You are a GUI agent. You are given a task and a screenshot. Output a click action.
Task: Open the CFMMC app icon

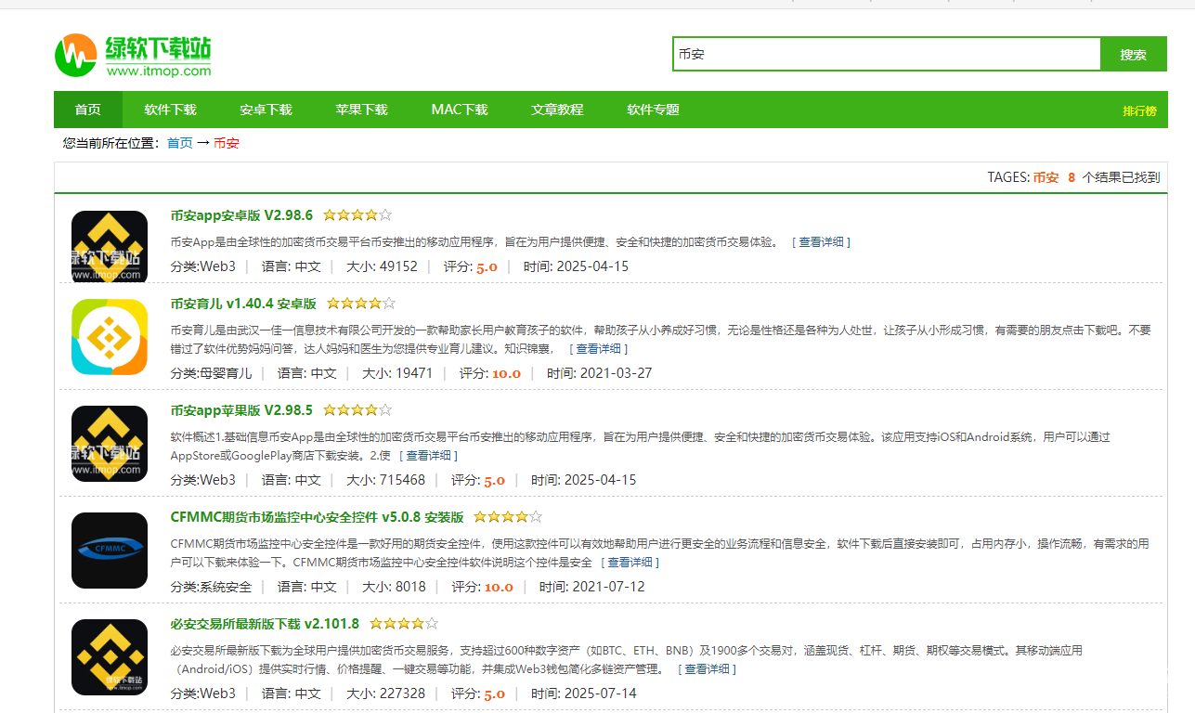click(110, 551)
